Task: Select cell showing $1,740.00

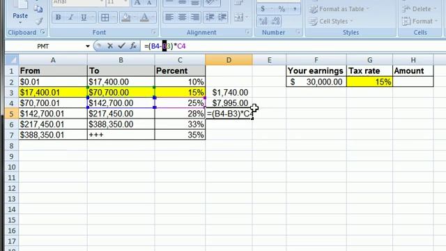Action: click(229, 93)
